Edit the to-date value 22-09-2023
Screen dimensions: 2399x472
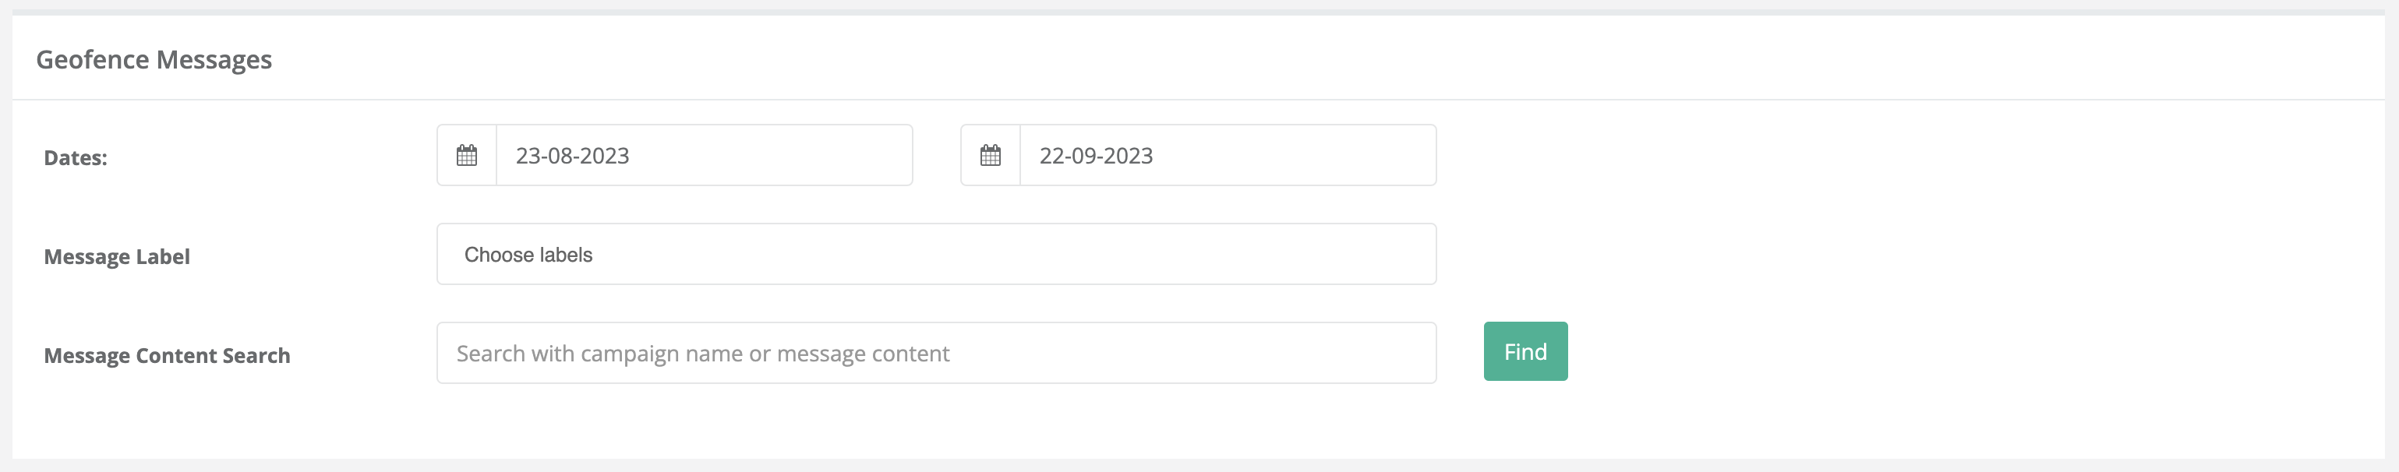coord(1096,156)
